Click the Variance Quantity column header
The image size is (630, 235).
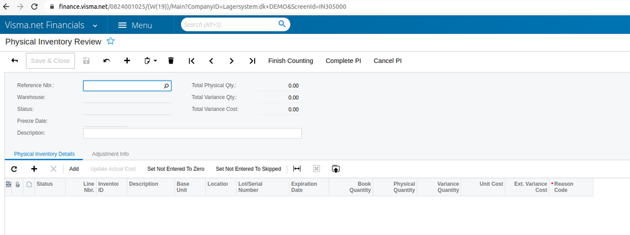click(439, 187)
